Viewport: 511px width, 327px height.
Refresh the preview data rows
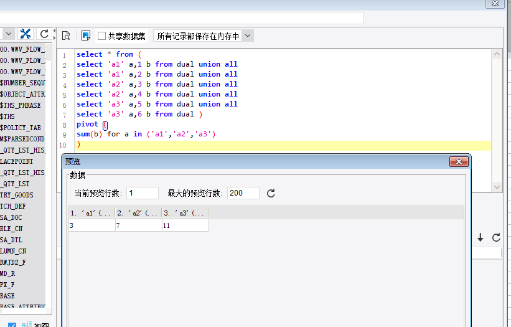[x=271, y=193]
